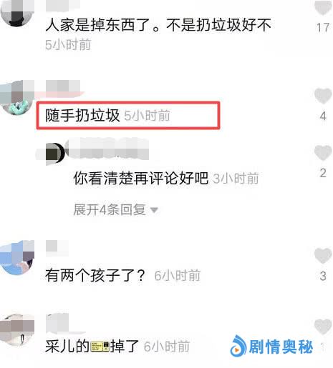Viewport: 333px width, 368px height.
Task: Open the avatar of '随手扔垃圾' commenter
Action: (17, 98)
